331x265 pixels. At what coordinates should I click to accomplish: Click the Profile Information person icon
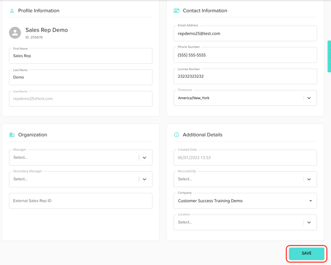pos(12,10)
